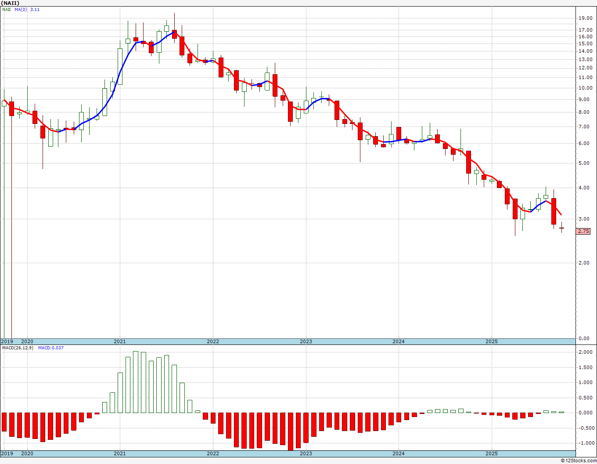597x464 pixels.
Task: Select 2023 on the MACD panel time axis
Action: tap(306, 453)
